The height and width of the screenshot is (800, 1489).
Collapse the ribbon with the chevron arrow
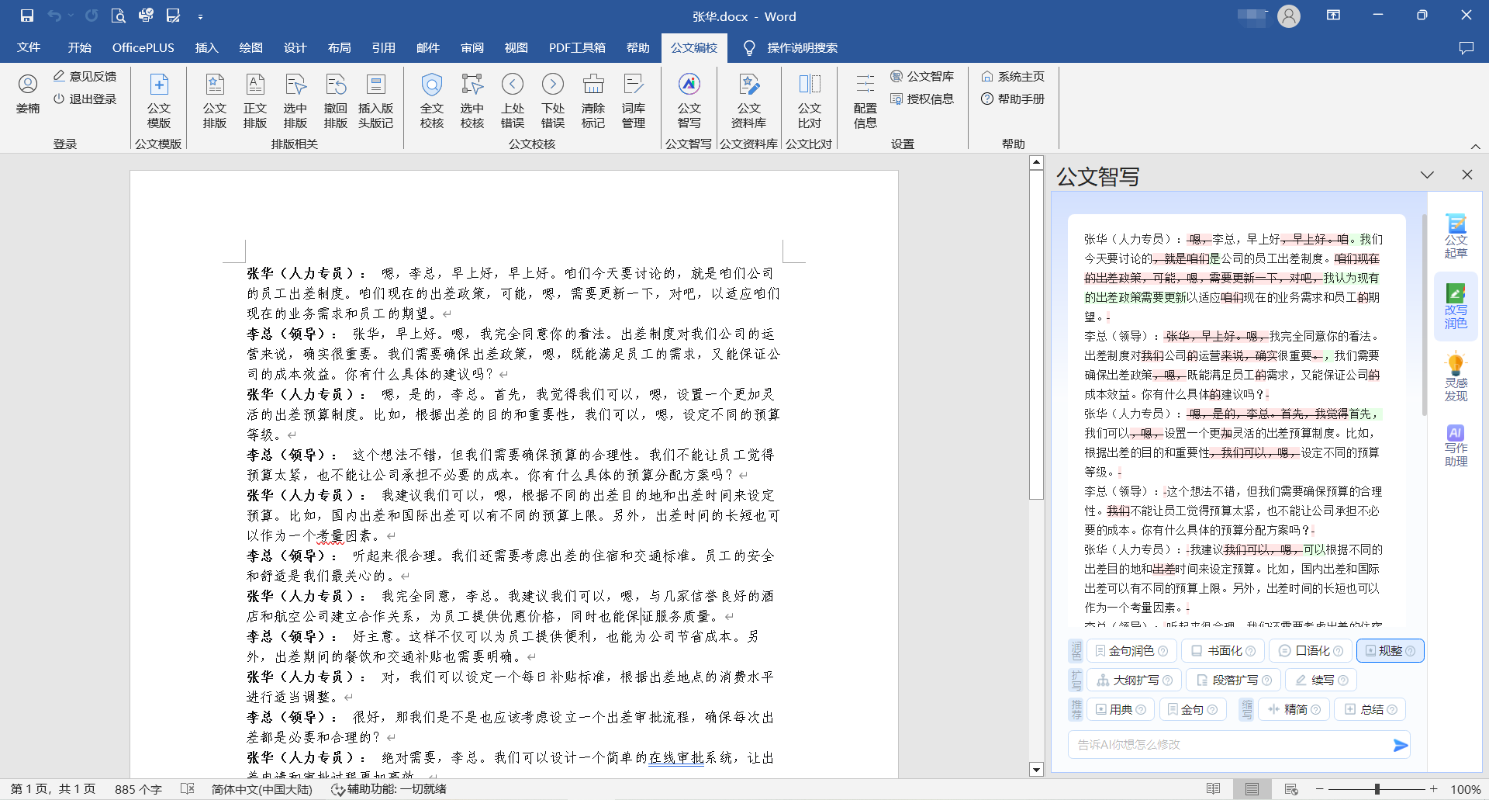pos(1475,146)
